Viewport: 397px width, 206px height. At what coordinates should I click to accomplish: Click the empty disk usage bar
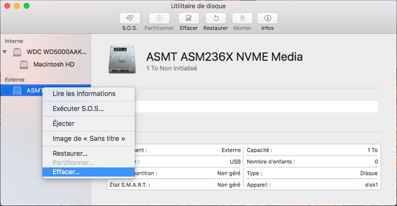[x=256, y=106]
